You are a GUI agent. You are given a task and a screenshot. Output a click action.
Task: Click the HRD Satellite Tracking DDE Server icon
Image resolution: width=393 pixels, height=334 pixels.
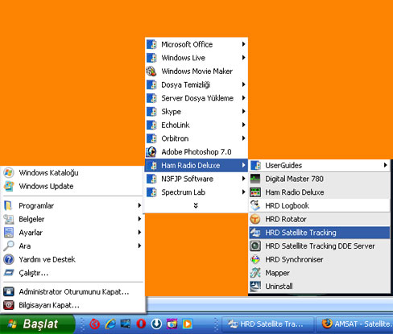[x=255, y=246]
